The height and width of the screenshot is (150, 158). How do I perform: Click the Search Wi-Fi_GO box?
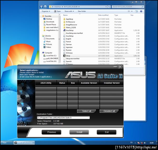(127, 7)
